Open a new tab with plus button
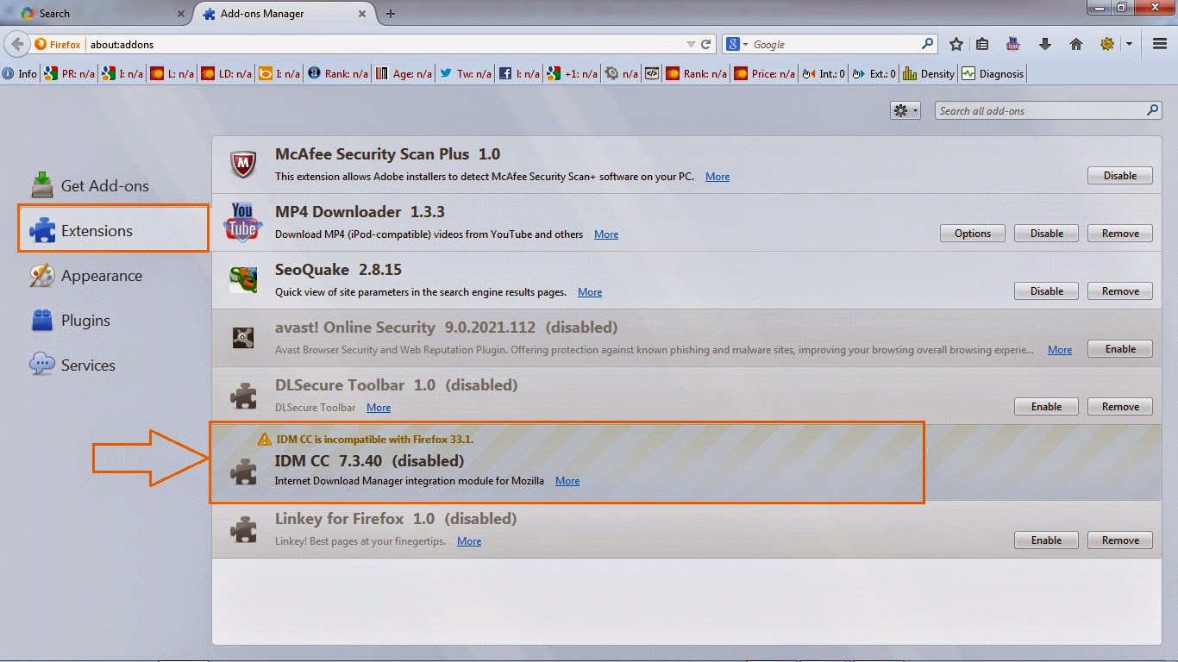Image resolution: width=1178 pixels, height=662 pixels. point(391,14)
